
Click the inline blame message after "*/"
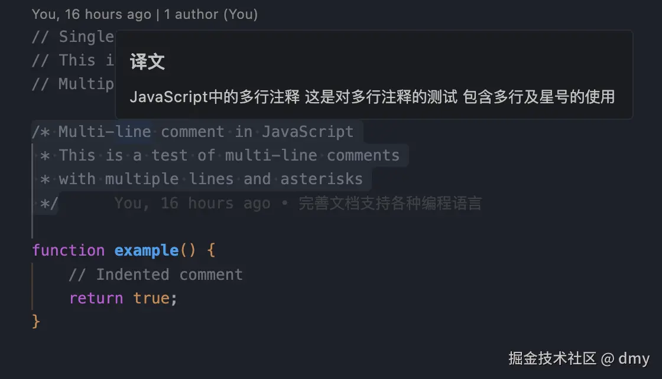click(x=298, y=204)
